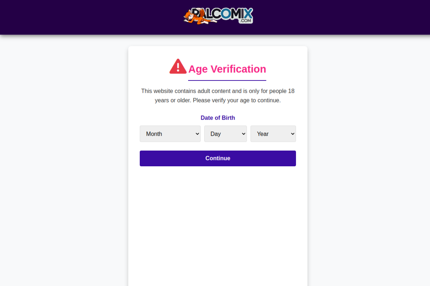This screenshot has width=430, height=286.
Task: Click the purple underline beneath the heading
Action: [x=227, y=80]
